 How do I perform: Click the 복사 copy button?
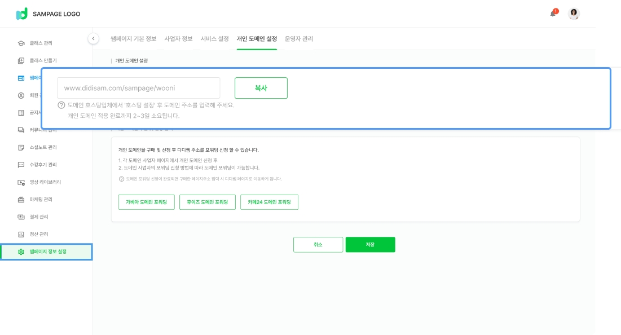tap(261, 88)
